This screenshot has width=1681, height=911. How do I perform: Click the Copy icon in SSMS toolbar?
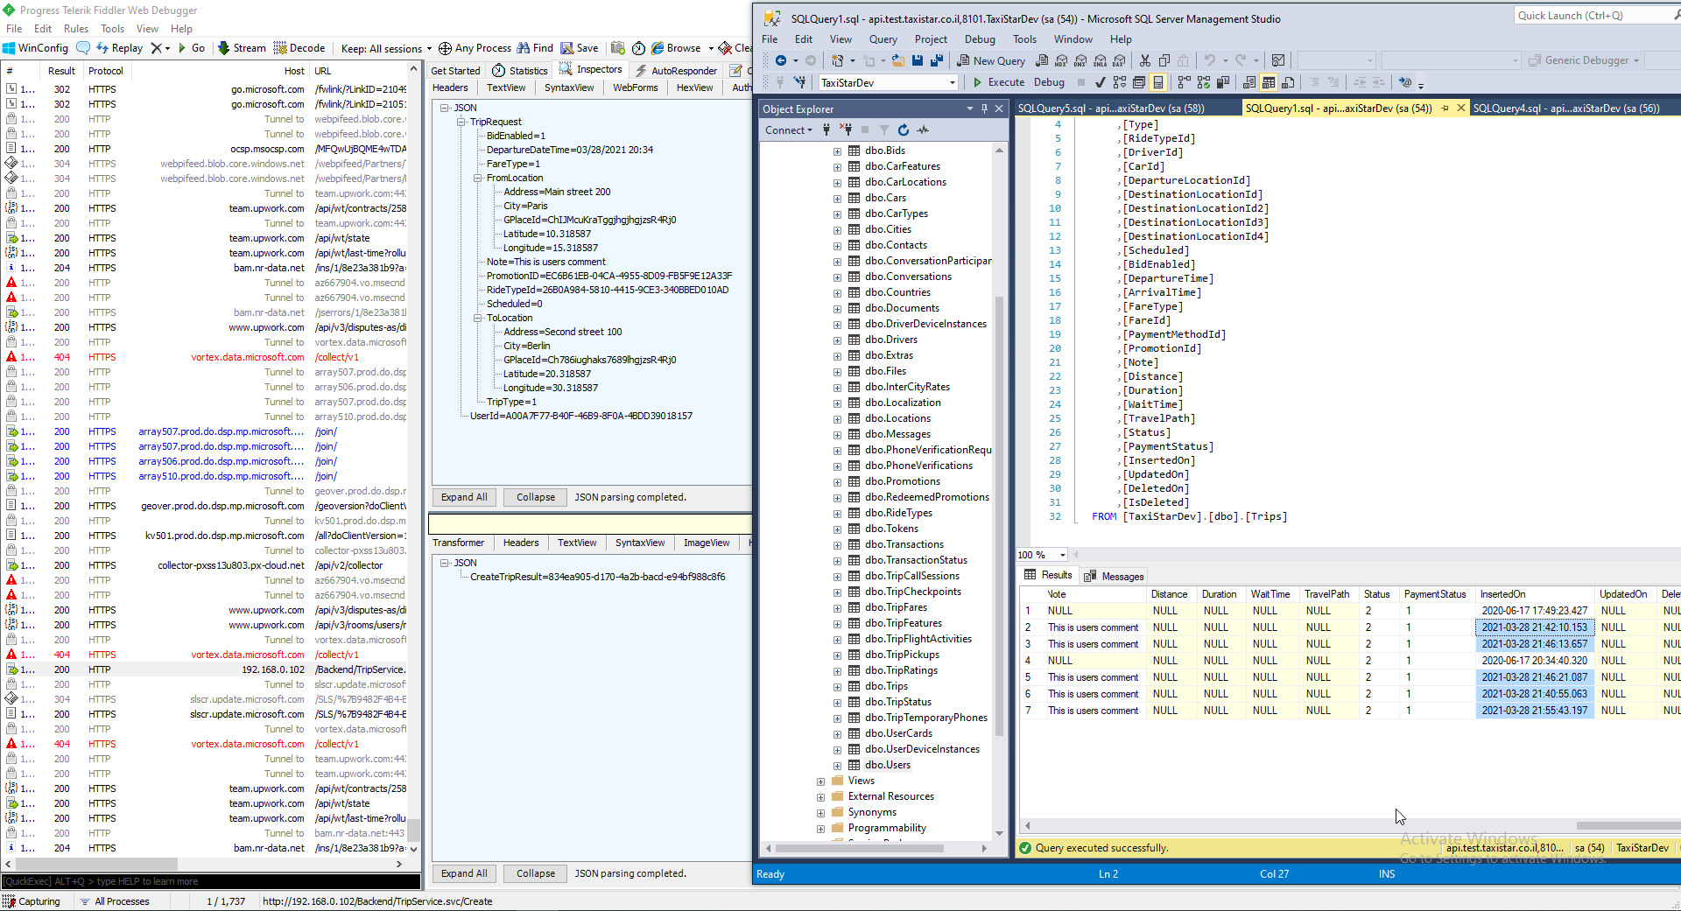[1164, 60]
